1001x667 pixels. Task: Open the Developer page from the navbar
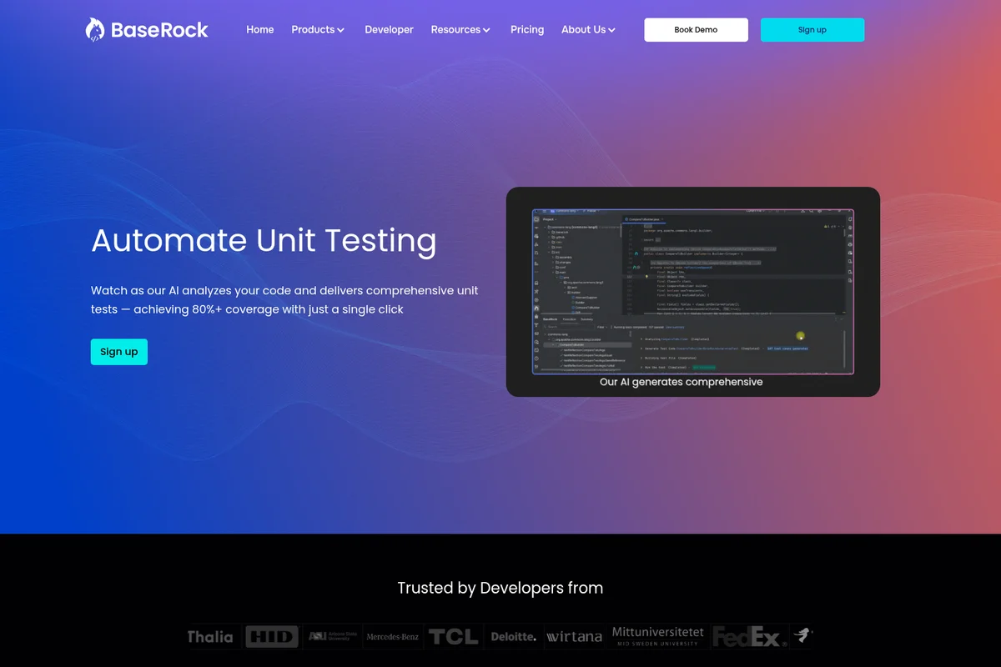tap(389, 29)
